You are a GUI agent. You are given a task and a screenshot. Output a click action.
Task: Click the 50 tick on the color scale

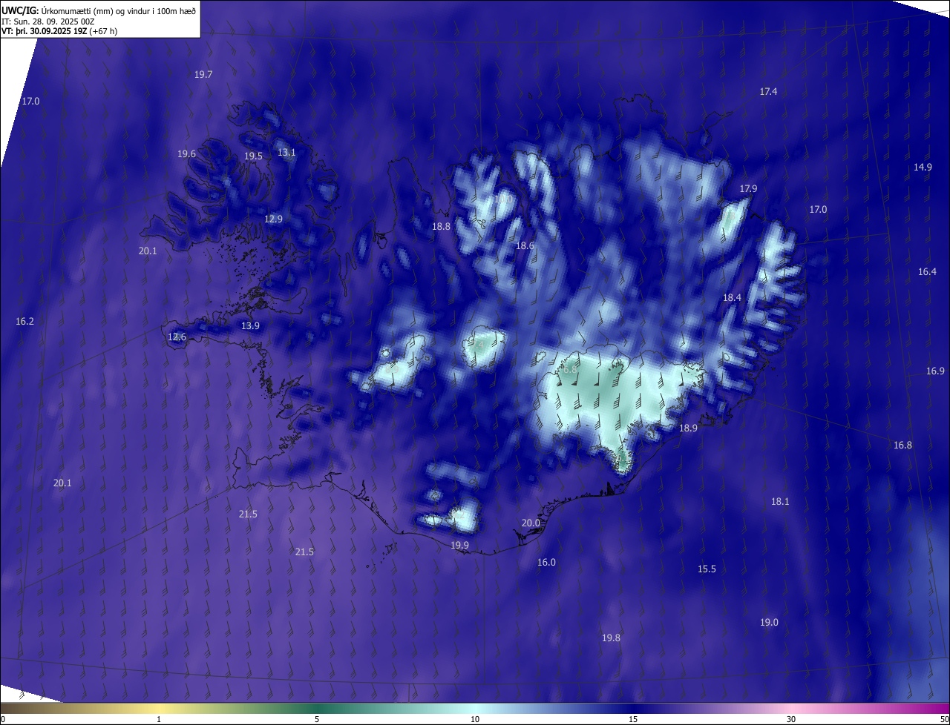pyautogui.click(x=944, y=719)
